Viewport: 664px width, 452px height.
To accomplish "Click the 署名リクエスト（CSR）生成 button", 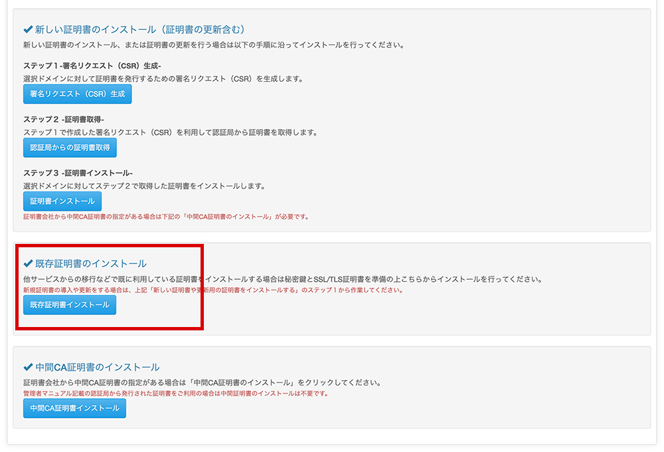I will pos(77,94).
